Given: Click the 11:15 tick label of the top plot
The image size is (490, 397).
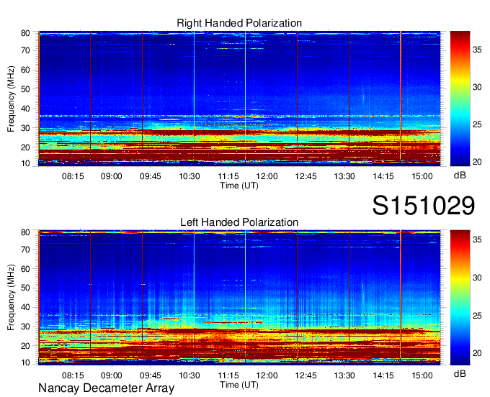Looking at the screenshot, I should click(x=228, y=176).
